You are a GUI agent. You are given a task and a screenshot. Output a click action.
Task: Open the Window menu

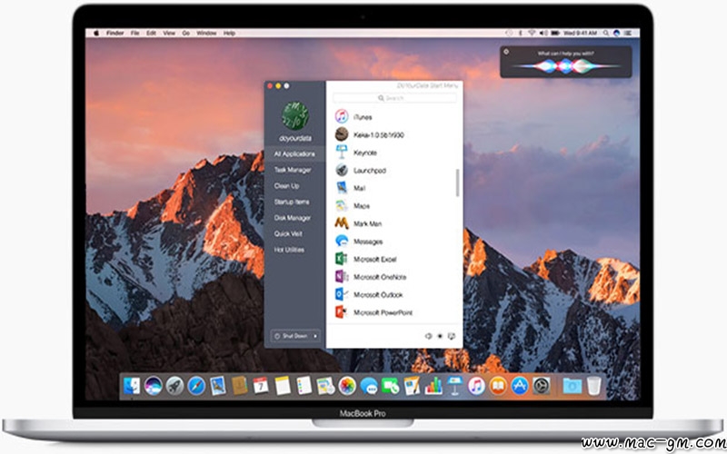click(206, 33)
